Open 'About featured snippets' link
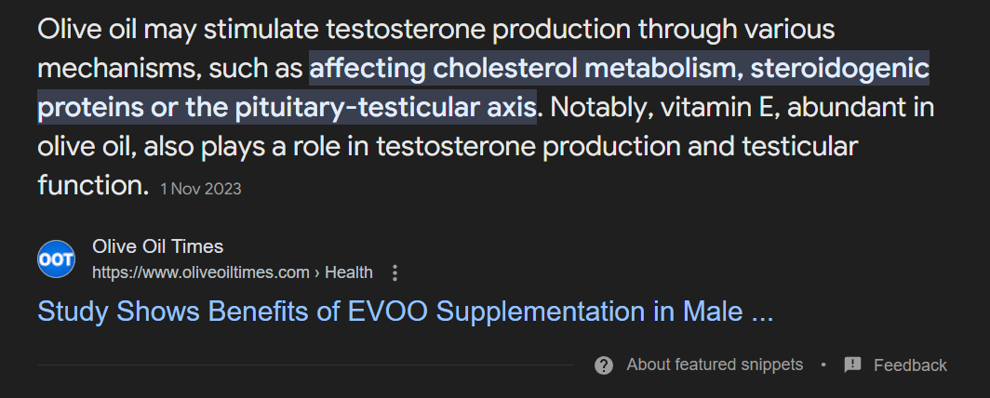The height and width of the screenshot is (398, 990). 714,365
